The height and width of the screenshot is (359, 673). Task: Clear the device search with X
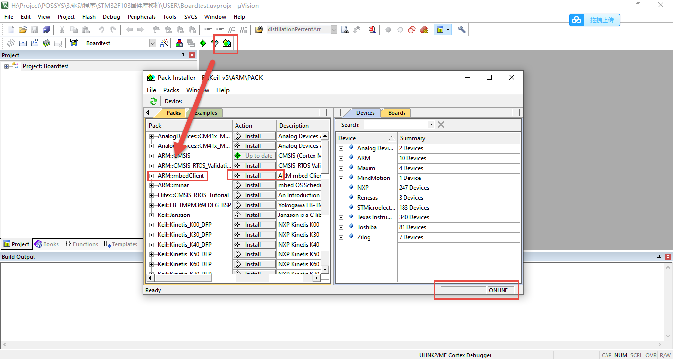[441, 125]
